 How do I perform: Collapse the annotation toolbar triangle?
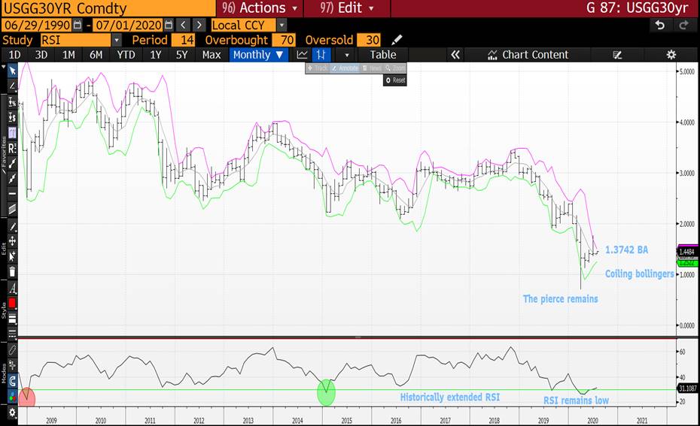(x=4, y=68)
